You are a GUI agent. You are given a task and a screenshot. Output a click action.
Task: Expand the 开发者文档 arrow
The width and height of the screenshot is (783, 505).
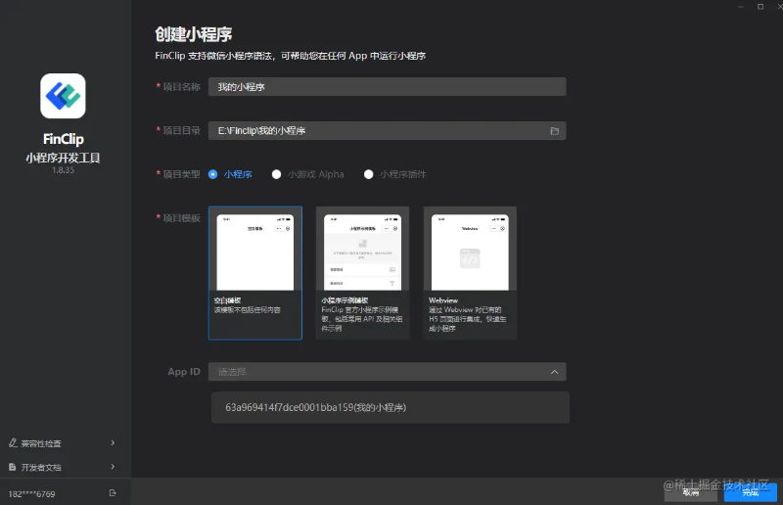pos(113,467)
